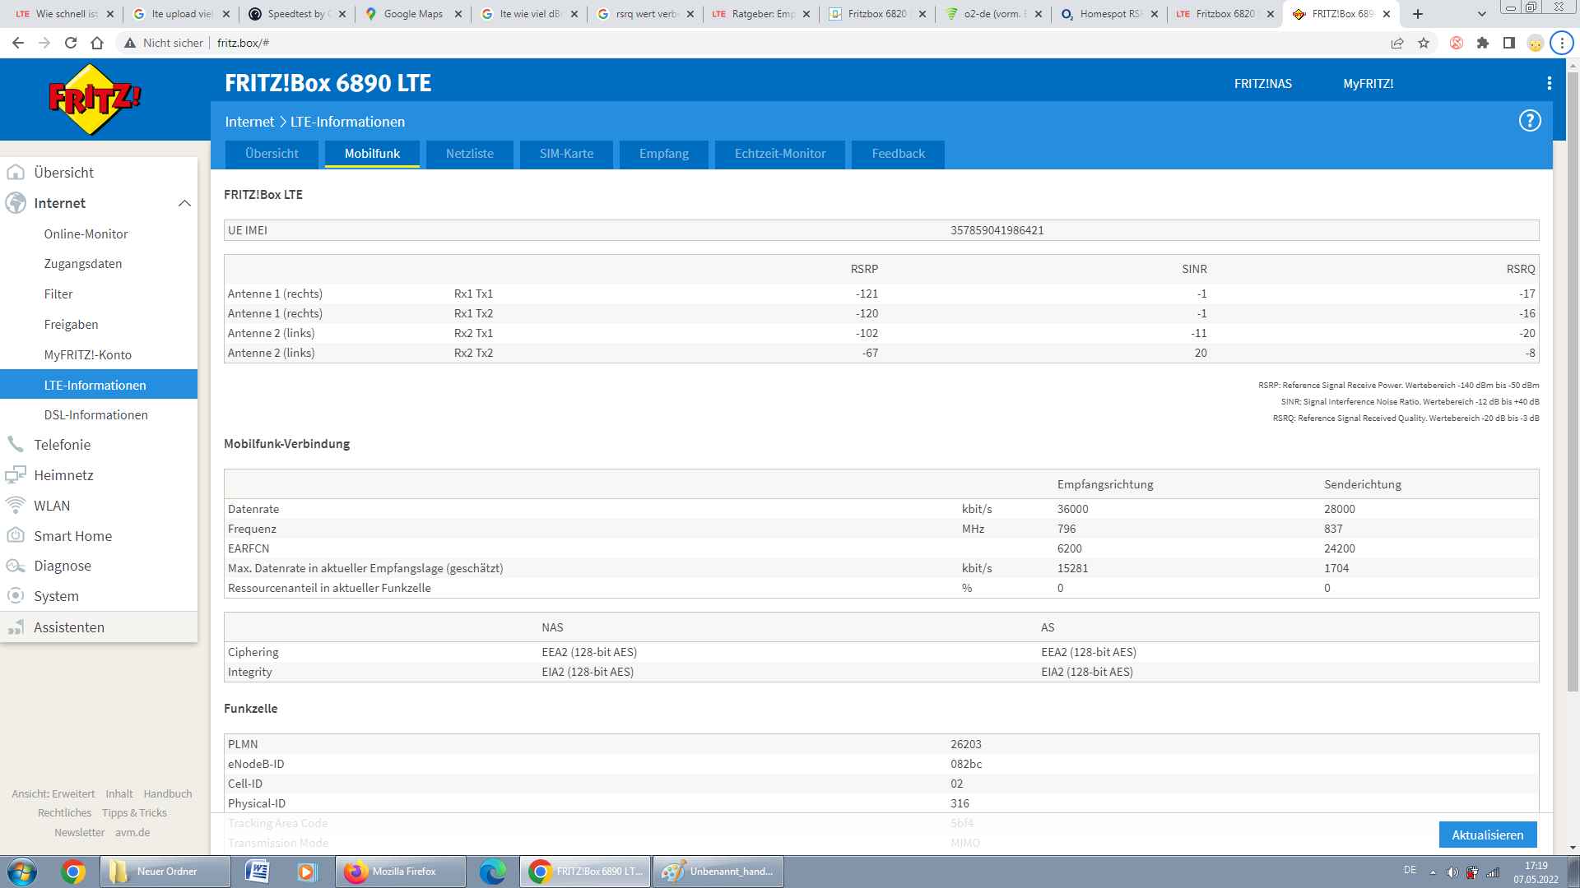
Task: Switch to the SIM-Karte tab
Action: point(566,154)
